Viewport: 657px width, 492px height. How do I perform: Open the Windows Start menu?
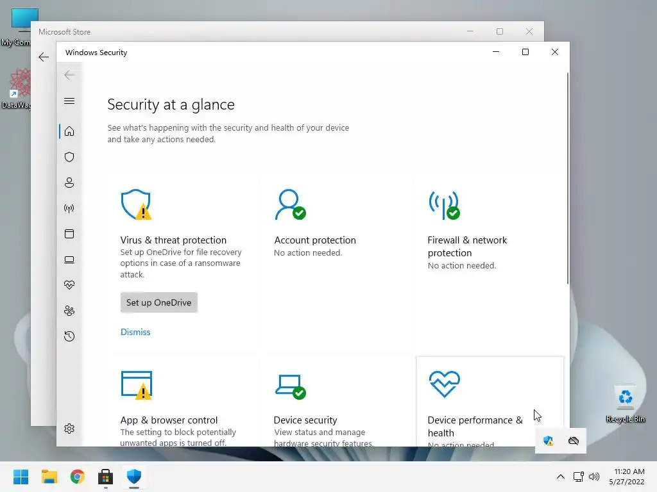click(21, 477)
